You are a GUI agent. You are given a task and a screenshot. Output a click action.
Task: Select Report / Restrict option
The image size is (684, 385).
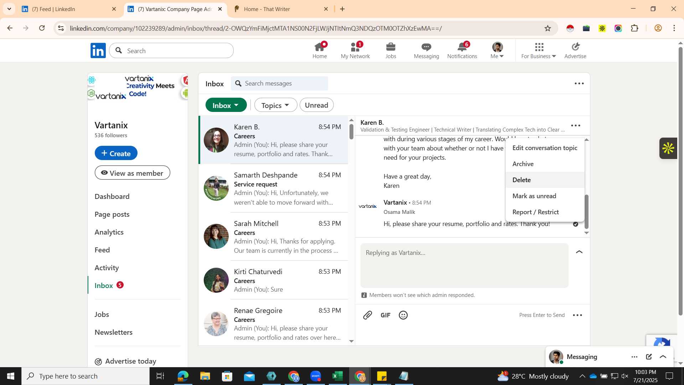[x=545, y=212]
